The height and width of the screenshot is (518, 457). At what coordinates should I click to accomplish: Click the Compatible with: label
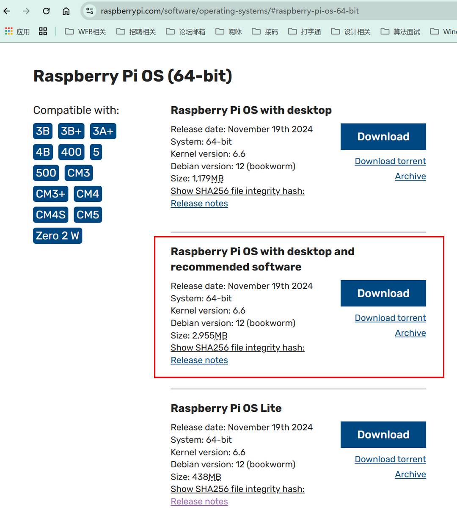(76, 110)
